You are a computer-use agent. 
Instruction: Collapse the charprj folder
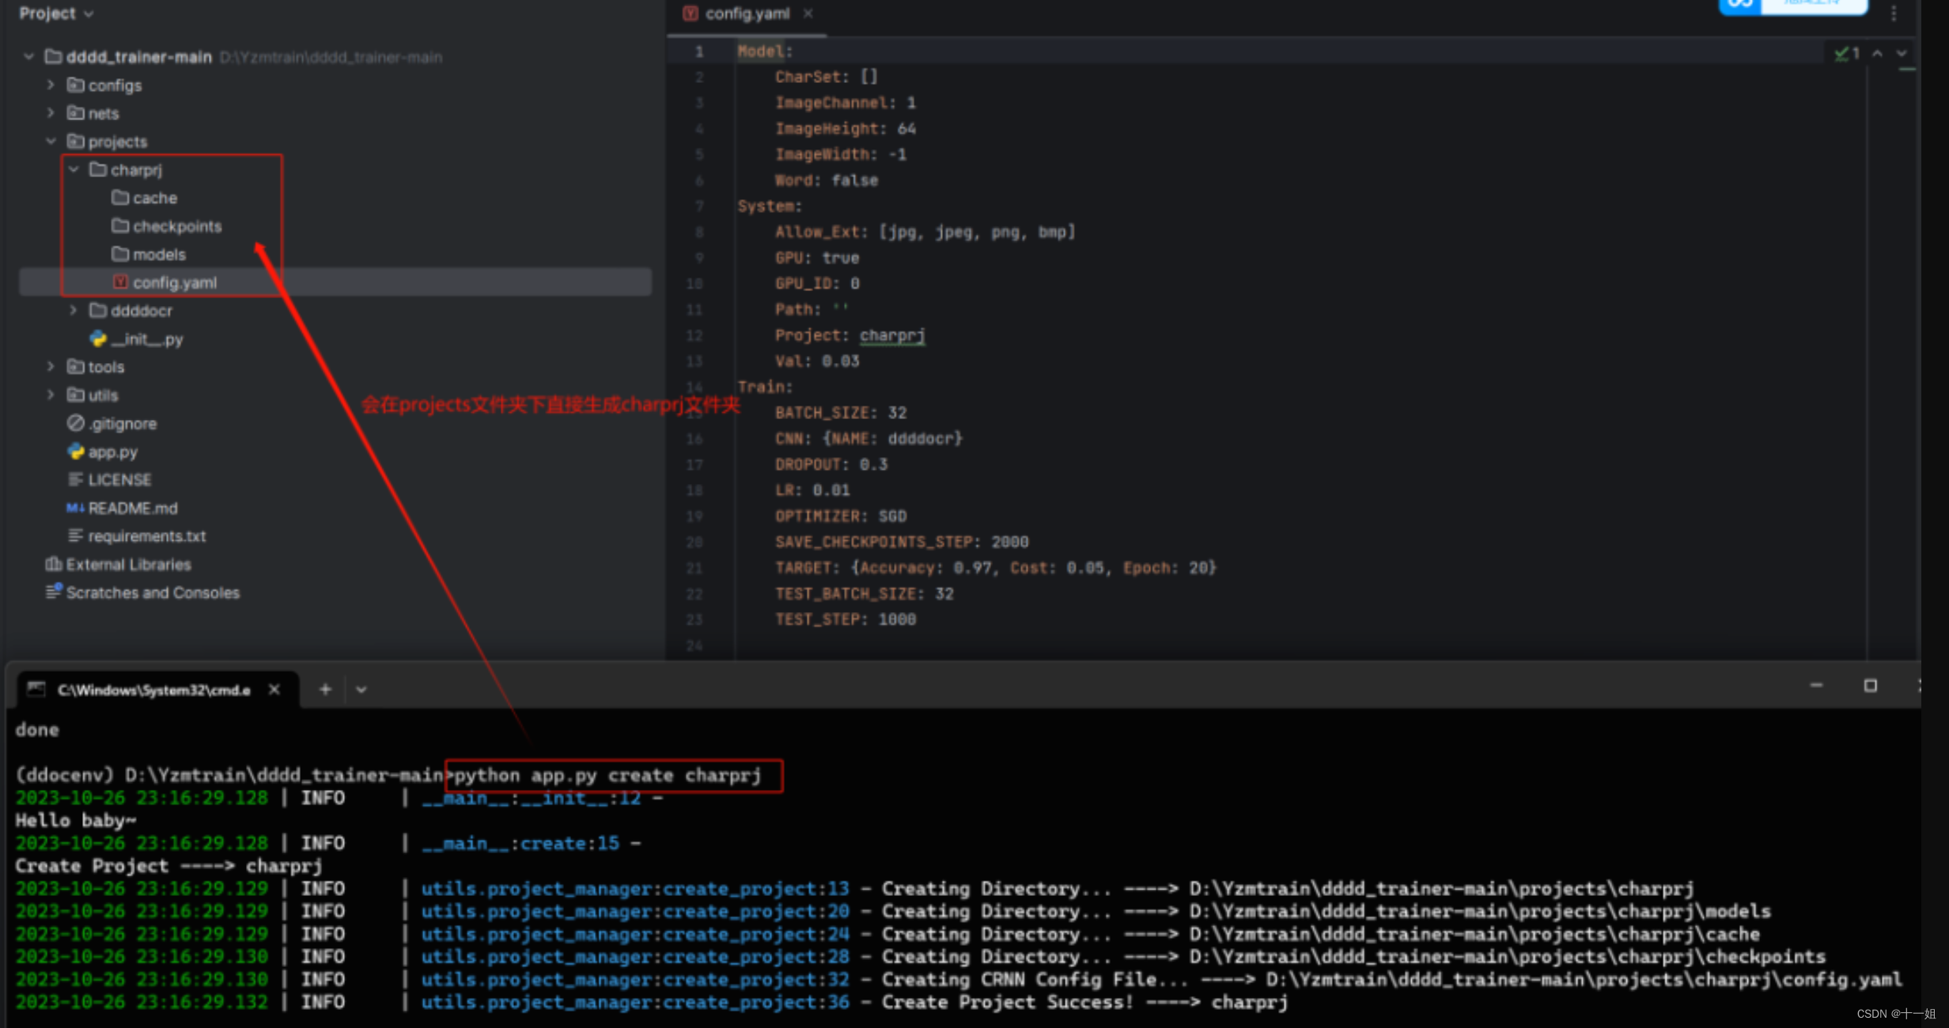coord(74,169)
